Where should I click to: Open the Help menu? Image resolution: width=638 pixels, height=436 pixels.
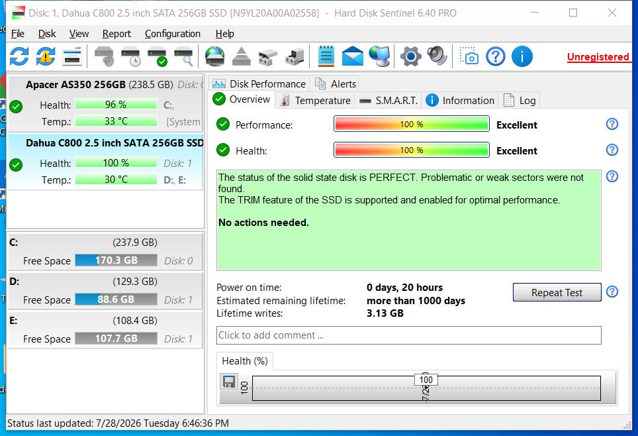pyautogui.click(x=224, y=34)
